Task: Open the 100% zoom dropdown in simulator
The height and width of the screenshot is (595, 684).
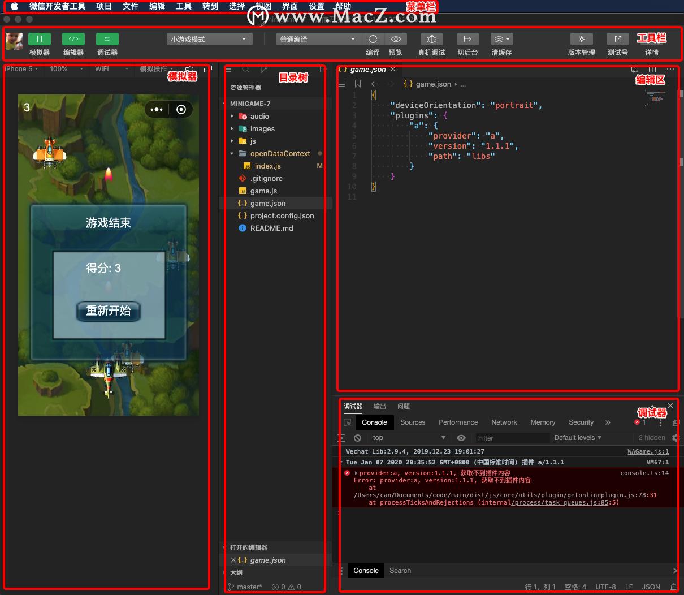Action: [66, 69]
